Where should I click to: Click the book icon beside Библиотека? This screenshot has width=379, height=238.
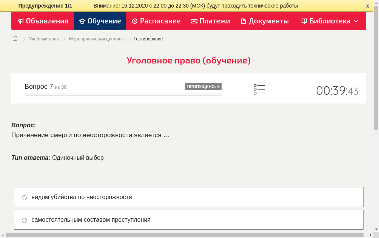(x=304, y=21)
